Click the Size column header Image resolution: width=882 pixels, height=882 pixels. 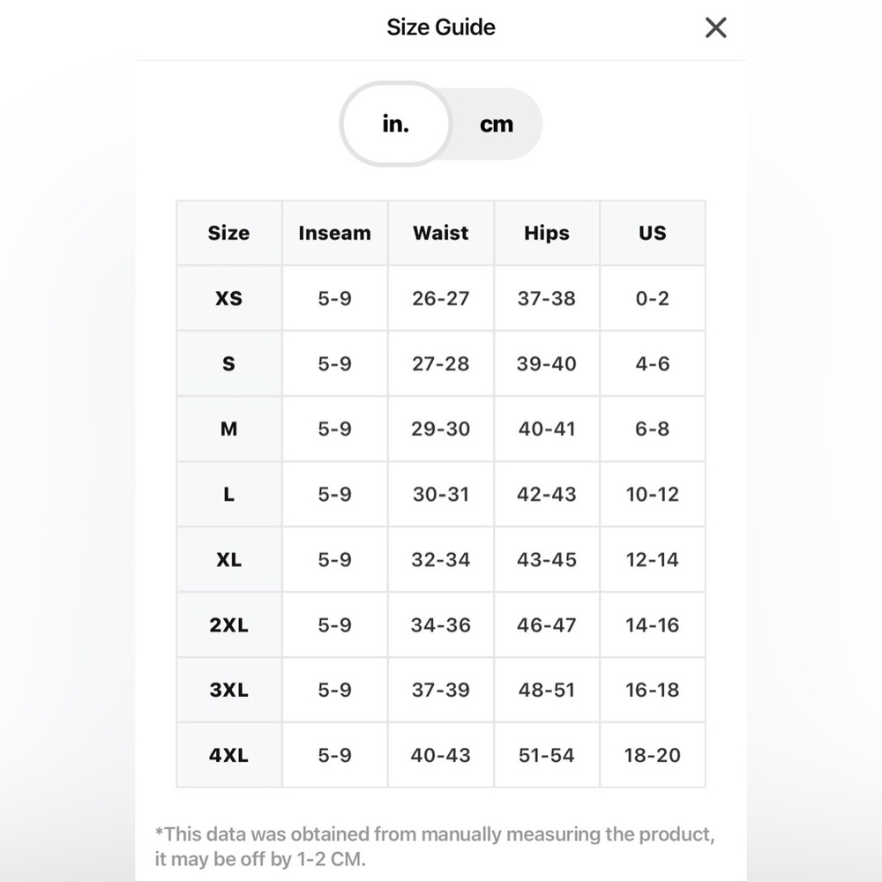[228, 233]
